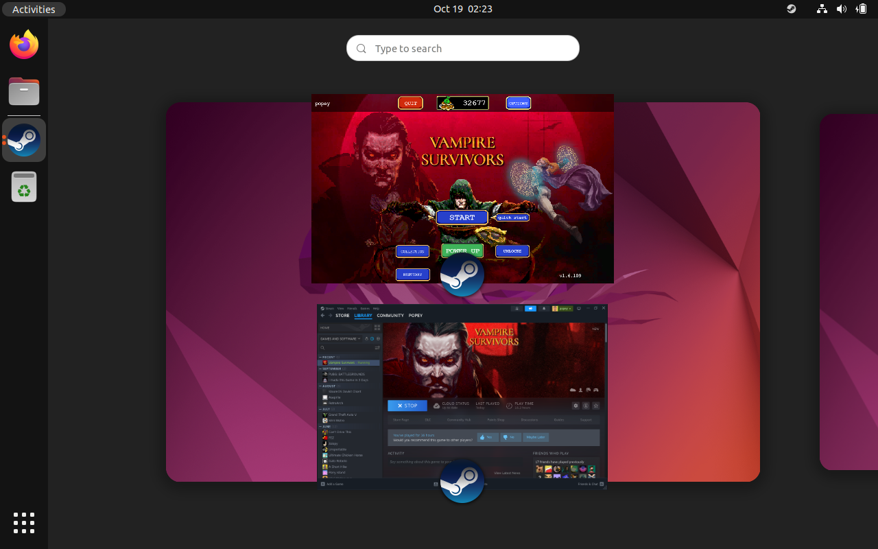This screenshot has height=549, width=878.
Task: Click the Big Picture monitor icon in Steam
Action: pyautogui.click(x=579, y=309)
